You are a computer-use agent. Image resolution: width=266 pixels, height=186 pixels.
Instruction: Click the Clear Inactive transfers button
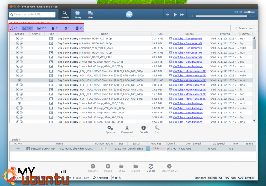click(x=169, y=168)
